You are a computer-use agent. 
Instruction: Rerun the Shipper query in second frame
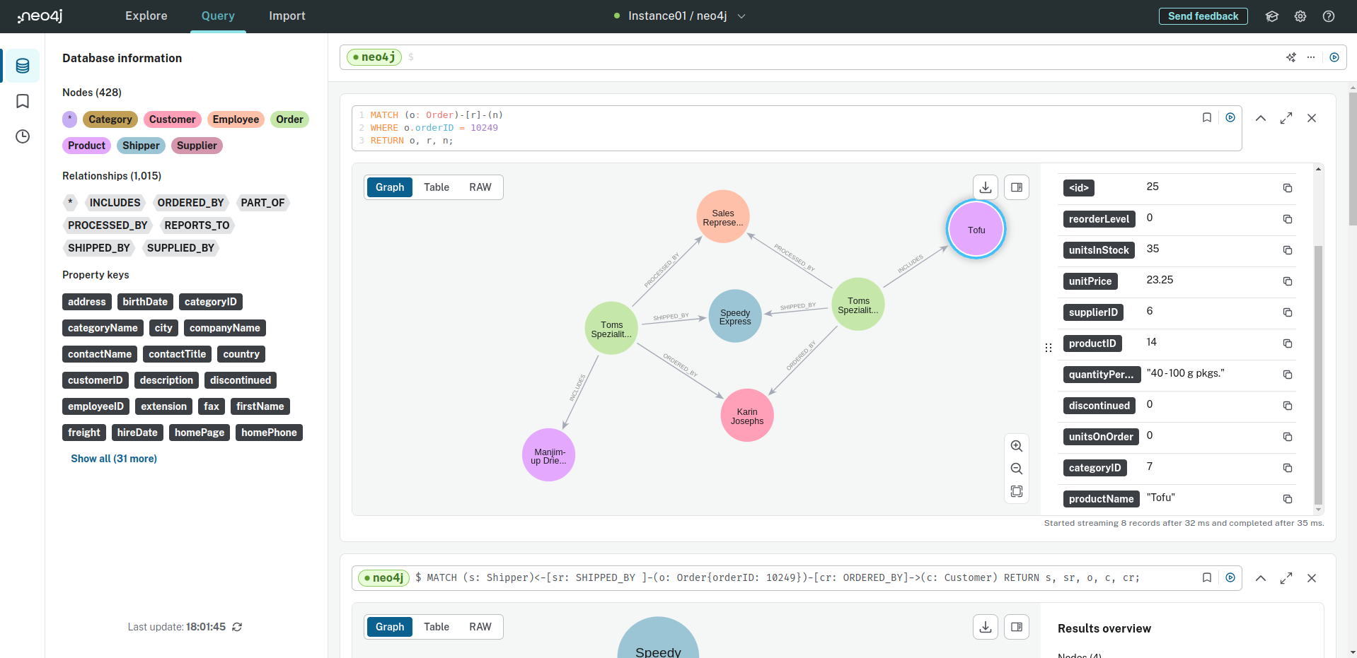(1230, 577)
